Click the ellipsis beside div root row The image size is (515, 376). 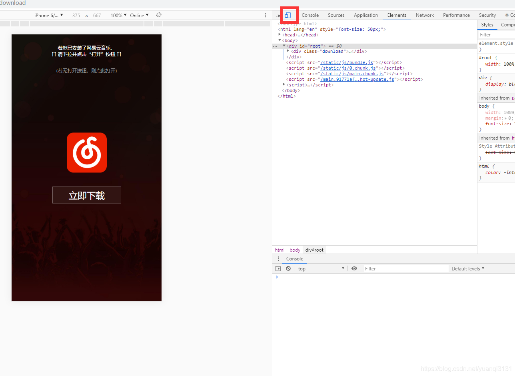tap(275, 46)
